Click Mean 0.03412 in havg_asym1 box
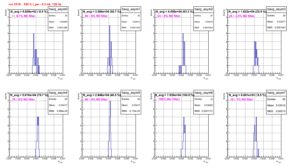This screenshot has height=167, width=291. [x=131, y=22]
